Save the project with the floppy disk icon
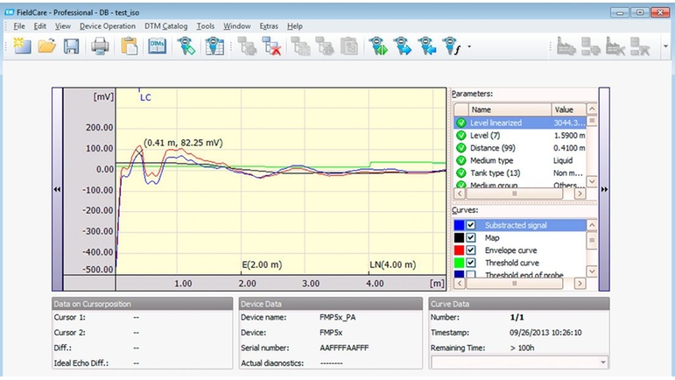The height and width of the screenshot is (380, 675). pos(72,46)
